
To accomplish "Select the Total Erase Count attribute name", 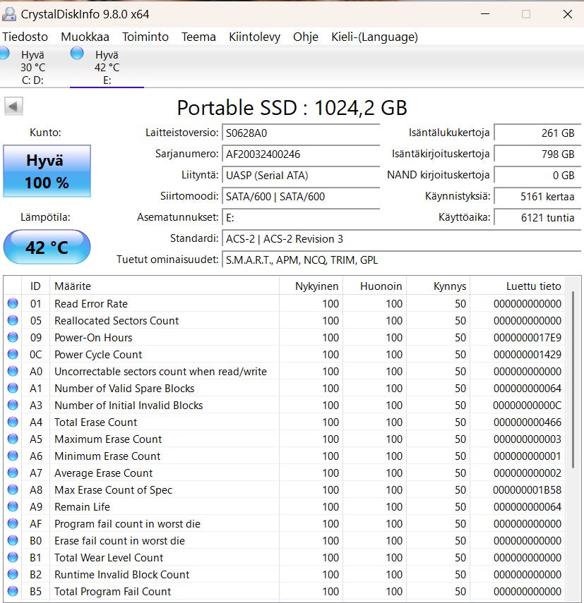I will tap(96, 422).
